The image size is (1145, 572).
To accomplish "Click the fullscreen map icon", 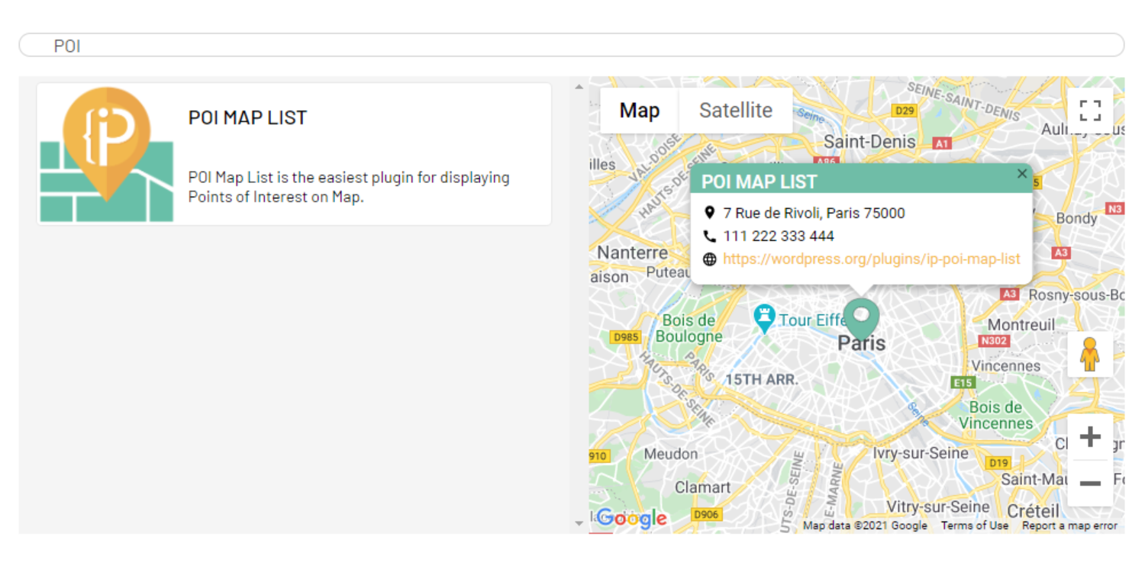I will point(1090,111).
